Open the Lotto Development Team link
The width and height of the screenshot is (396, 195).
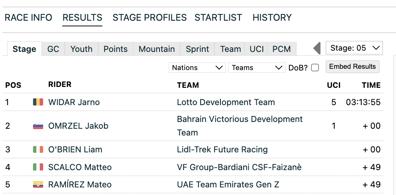tap(226, 102)
